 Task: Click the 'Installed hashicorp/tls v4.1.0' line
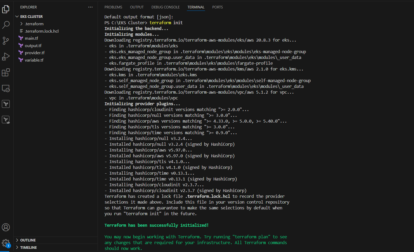pos(168,167)
